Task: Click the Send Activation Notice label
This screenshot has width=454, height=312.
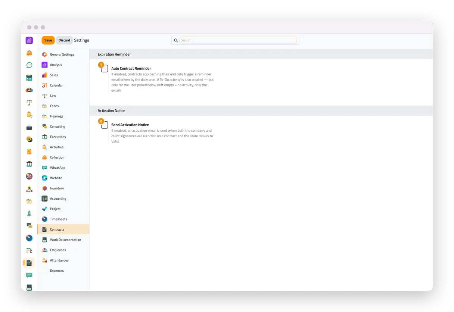Action: pyautogui.click(x=130, y=125)
